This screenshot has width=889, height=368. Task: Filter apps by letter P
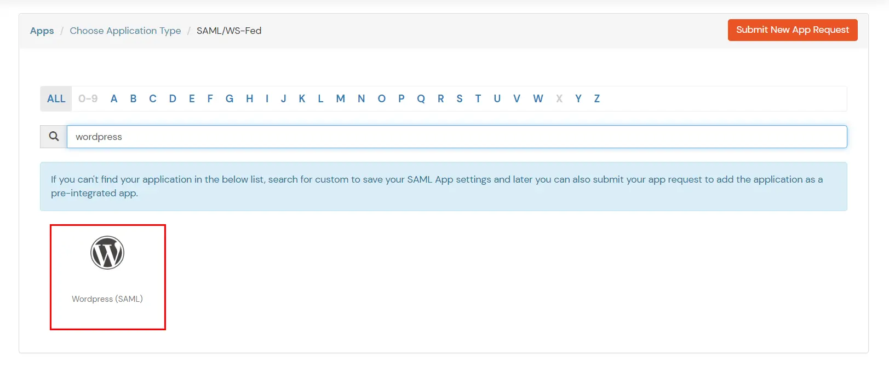[x=402, y=99]
